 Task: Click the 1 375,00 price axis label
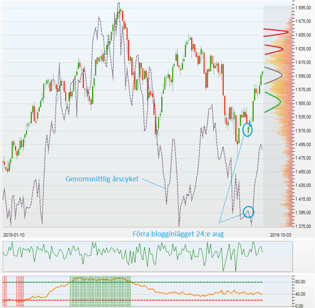[303, 226]
